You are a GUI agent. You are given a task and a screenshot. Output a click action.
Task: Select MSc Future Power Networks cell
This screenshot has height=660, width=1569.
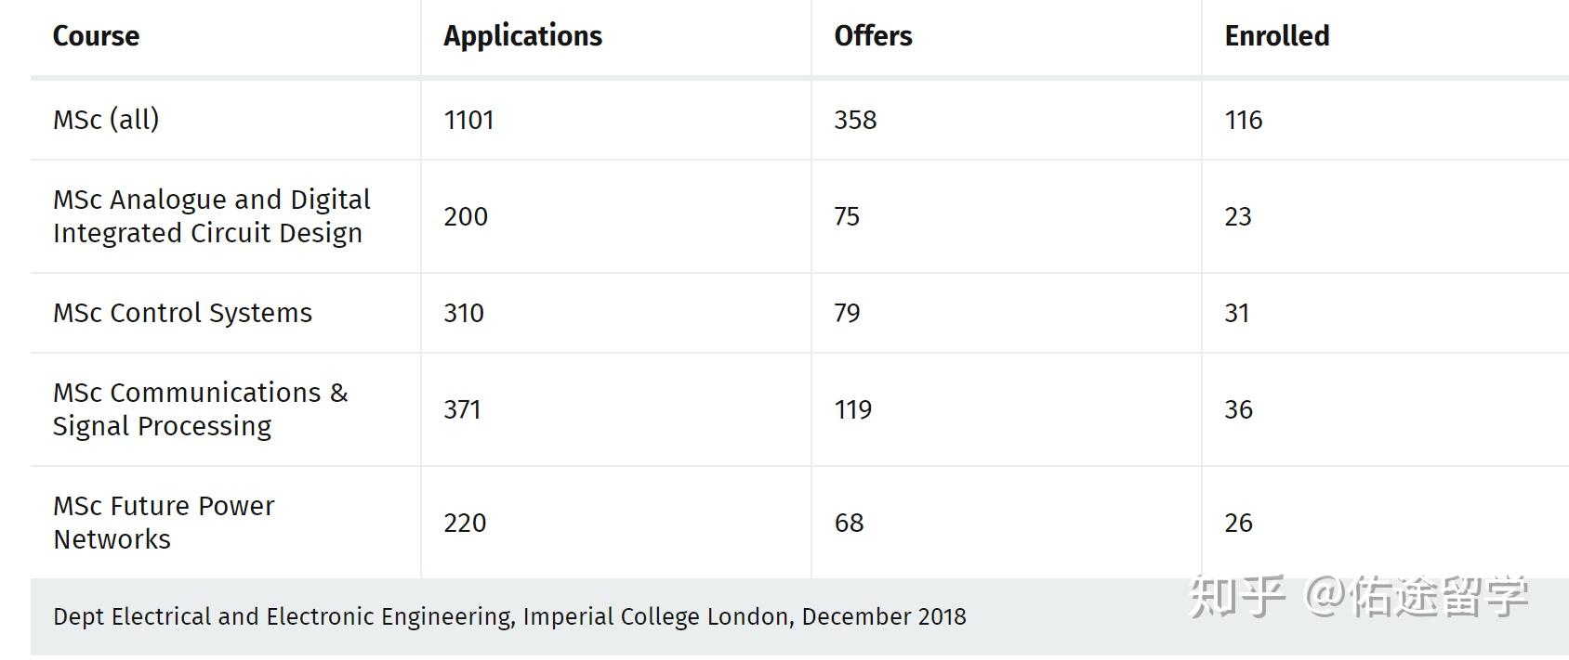(164, 523)
